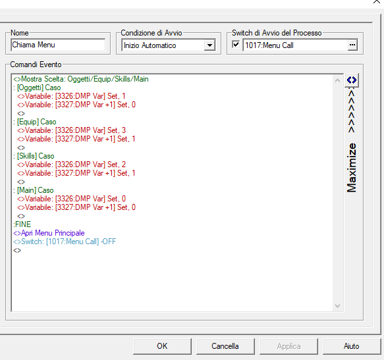384x360 pixels.
Task: Click the event list scroll up arrow
Action: (337, 80)
